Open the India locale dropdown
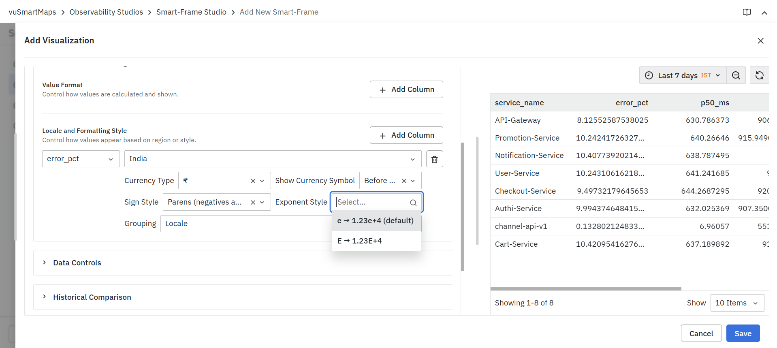Viewport: 777px width, 348px height. pyautogui.click(x=273, y=159)
